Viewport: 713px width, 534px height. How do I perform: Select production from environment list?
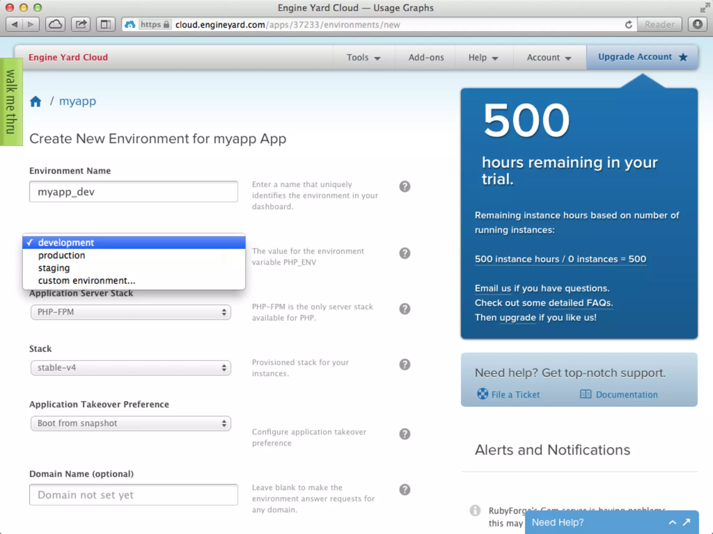coord(62,255)
